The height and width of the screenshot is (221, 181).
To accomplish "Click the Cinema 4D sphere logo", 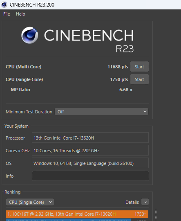I will [x=30, y=35].
